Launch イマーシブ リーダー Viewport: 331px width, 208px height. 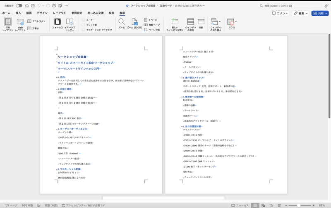(x=70, y=23)
